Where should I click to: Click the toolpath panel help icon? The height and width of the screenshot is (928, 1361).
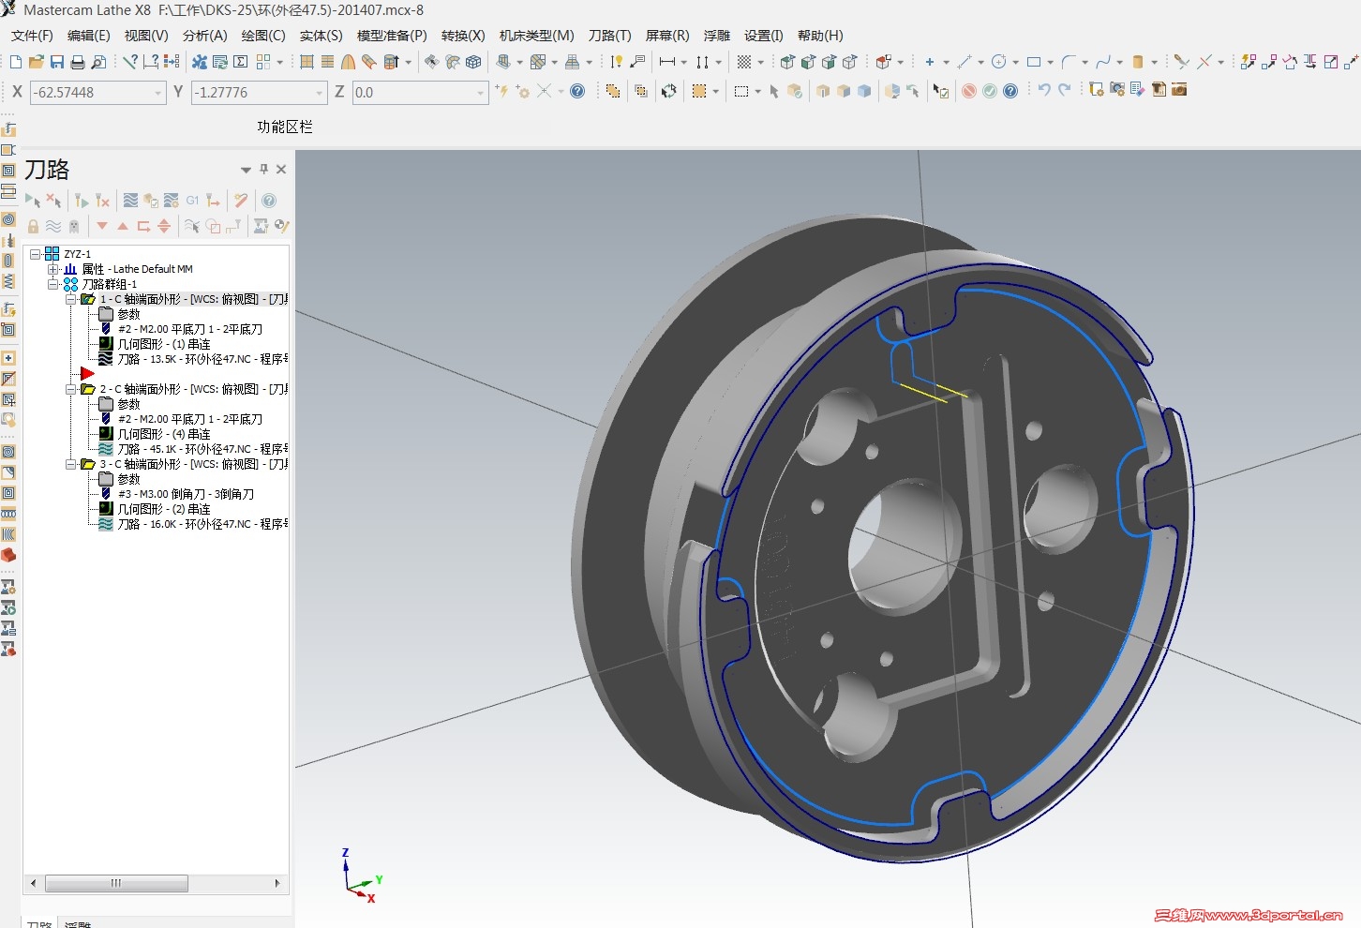269,201
